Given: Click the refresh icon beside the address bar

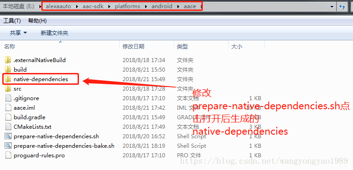Looking at the screenshot, I should tap(342, 6).
